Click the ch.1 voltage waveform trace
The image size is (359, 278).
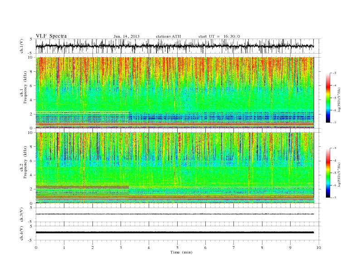click(175, 46)
